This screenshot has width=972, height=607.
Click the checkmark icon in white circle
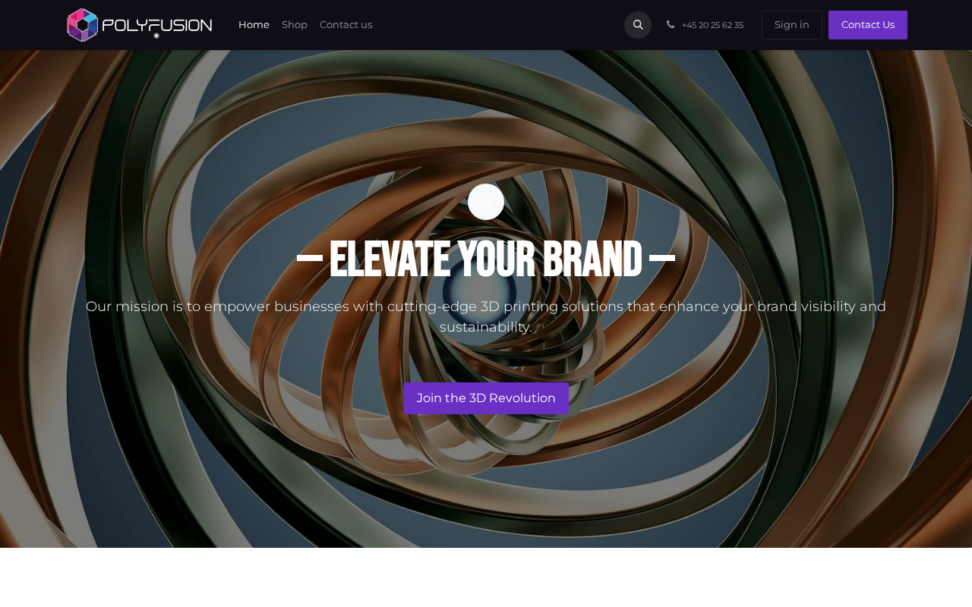[486, 202]
